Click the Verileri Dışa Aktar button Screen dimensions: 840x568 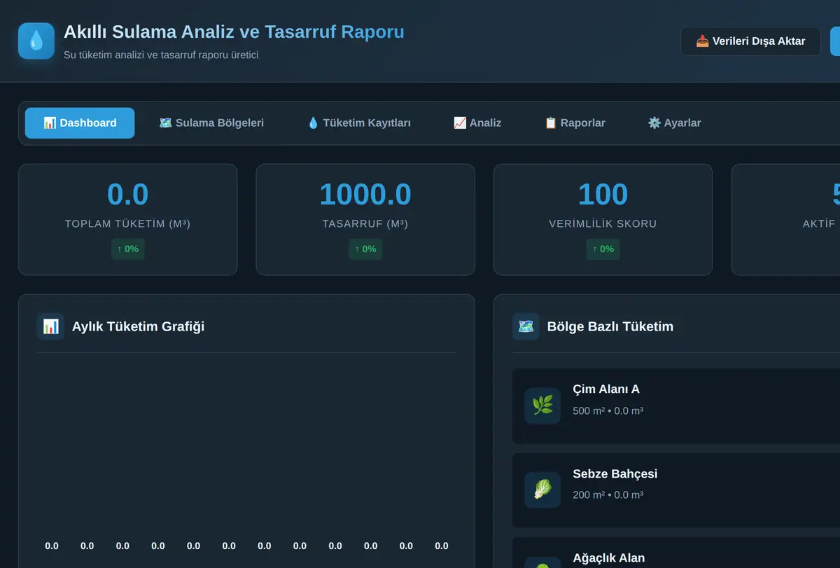pos(750,41)
